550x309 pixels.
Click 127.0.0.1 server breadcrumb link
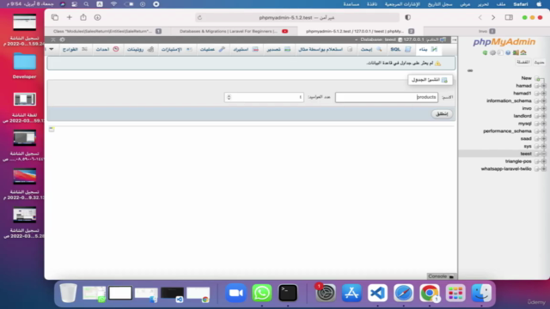[414, 39]
